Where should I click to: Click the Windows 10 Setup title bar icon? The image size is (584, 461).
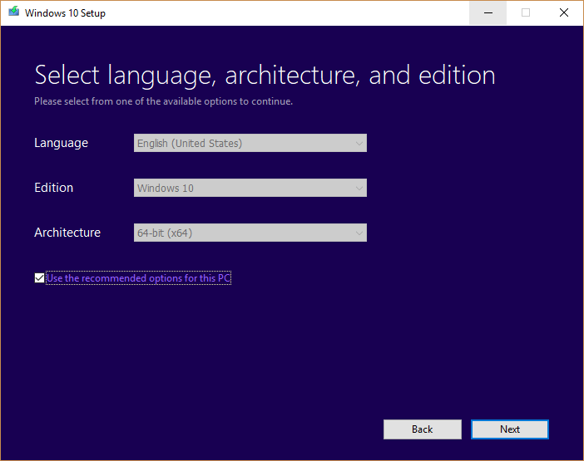(14, 12)
